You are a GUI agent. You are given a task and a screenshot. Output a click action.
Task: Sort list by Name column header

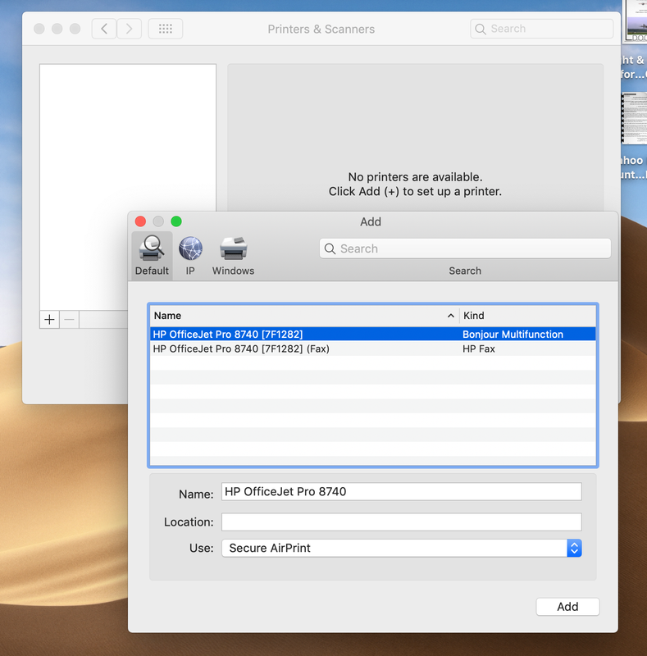coord(303,316)
